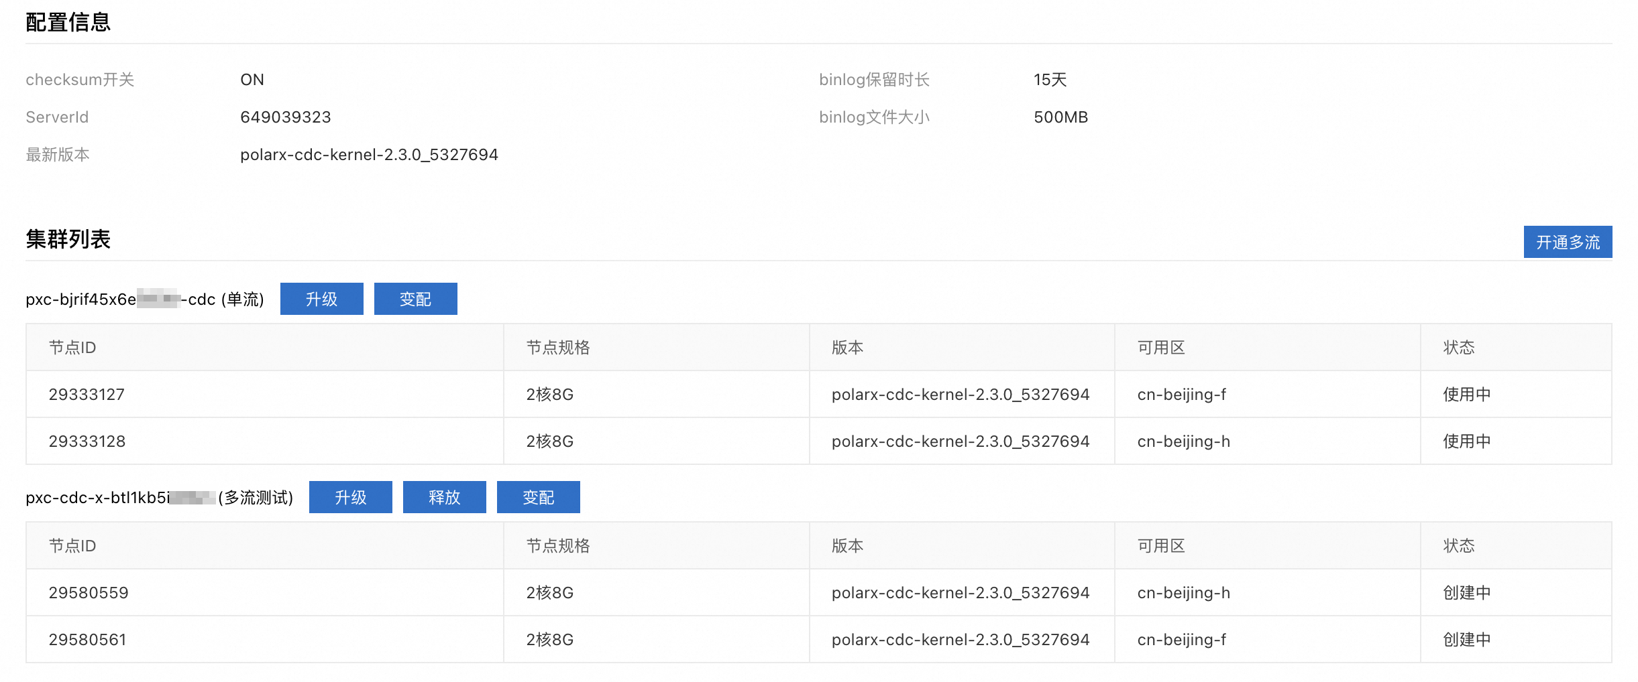Select the ServerId label
This screenshot has width=1638, height=682.
(x=57, y=117)
